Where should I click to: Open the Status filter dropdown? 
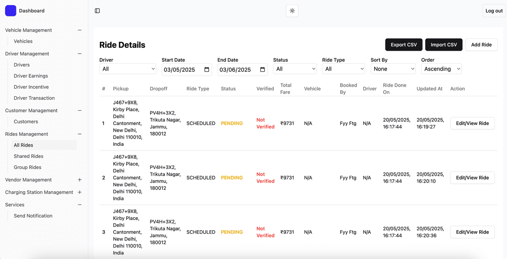click(x=295, y=68)
